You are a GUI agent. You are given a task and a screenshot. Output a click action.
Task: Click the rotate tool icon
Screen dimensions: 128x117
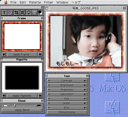29,12
